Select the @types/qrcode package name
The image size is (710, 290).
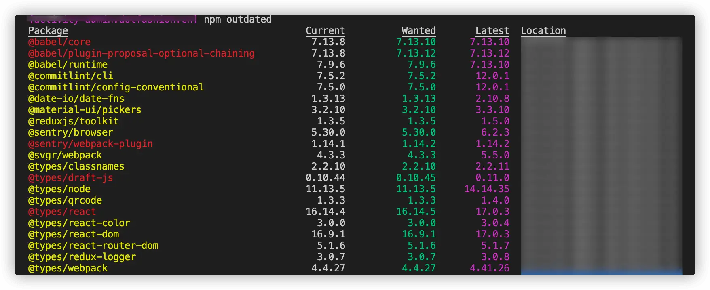pyautogui.click(x=65, y=200)
